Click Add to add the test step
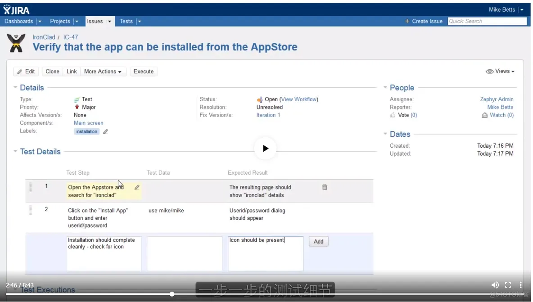The image size is (533, 302). point(319,242)
